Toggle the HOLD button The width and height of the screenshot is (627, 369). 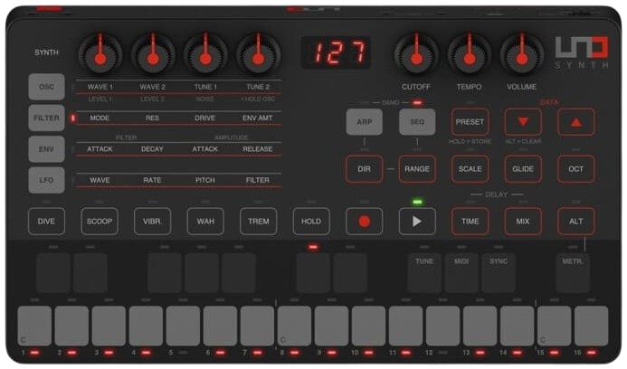(311, 221)
